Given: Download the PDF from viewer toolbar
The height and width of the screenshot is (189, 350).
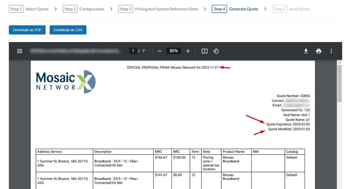Looking at the screenshot, I should pyautogui.click(x=306, y=51).
